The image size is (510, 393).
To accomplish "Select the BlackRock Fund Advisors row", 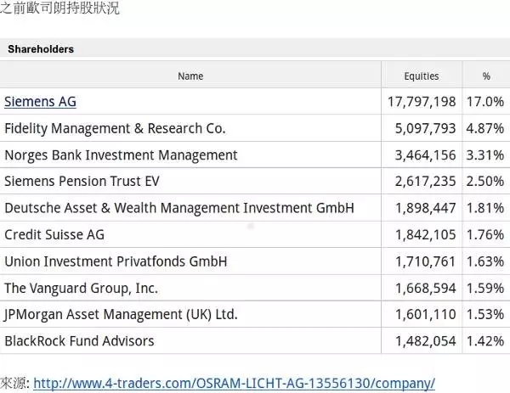I will point(79,340).
